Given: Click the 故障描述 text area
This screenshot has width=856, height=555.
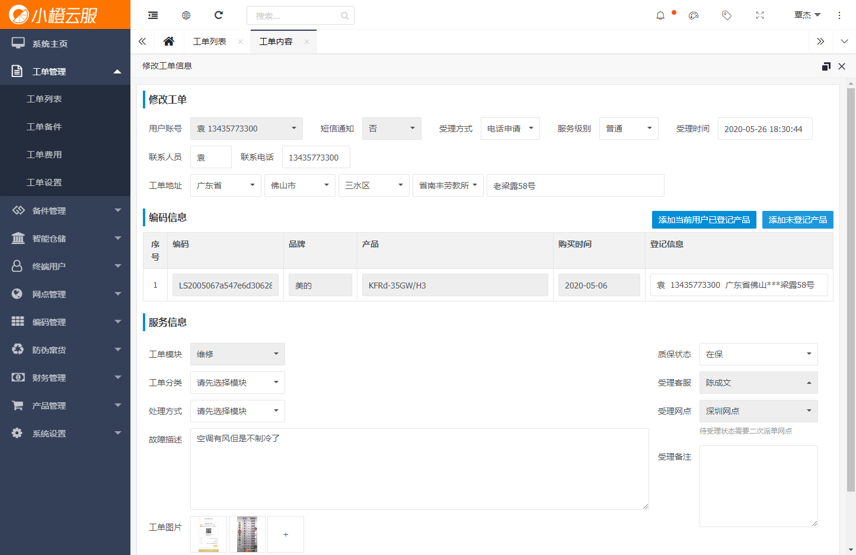Looking at the screenshot, I should [420, 469].
